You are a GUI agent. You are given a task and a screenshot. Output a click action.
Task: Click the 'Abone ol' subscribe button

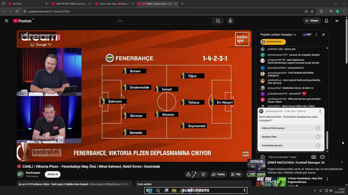52,174
